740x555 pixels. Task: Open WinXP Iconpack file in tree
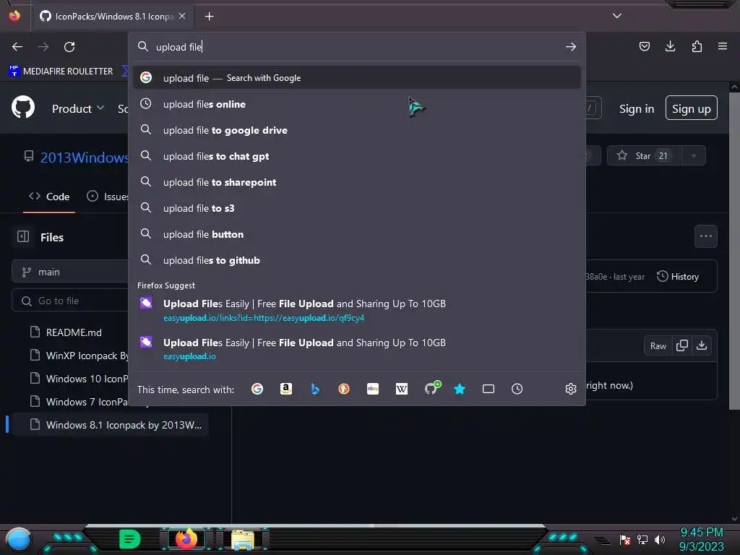(x=78, y=356)
